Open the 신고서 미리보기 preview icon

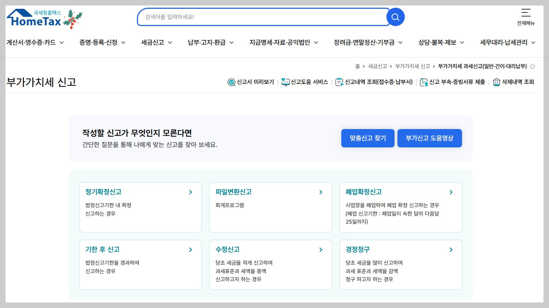click(x=232, y=82)
